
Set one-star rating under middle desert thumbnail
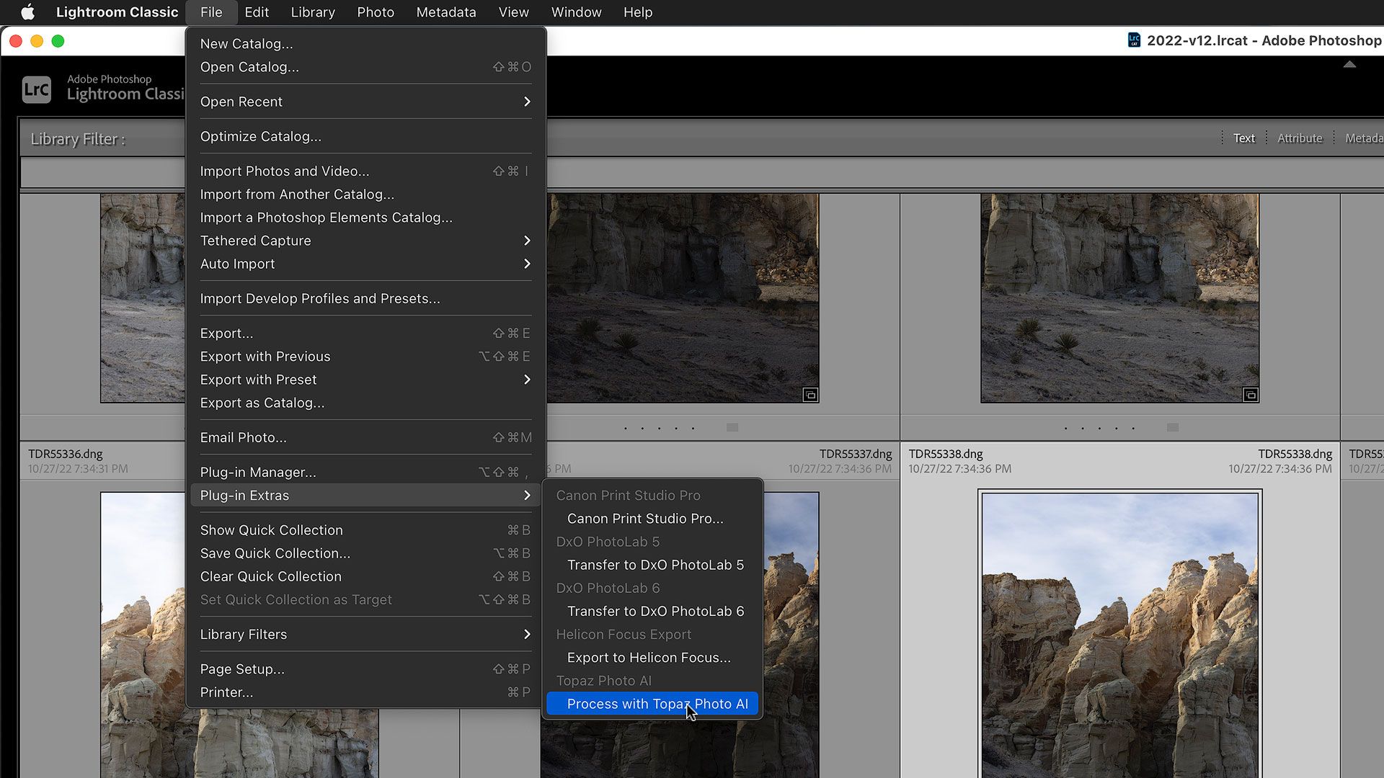(x=625, y=428)
